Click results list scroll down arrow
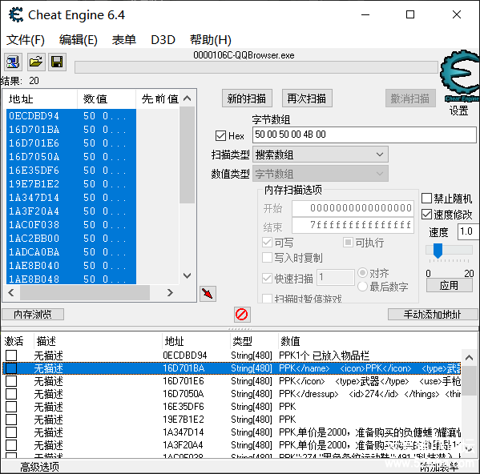Image resolution: width=480 pixels, height=474 pixels. tap(187, 275)
